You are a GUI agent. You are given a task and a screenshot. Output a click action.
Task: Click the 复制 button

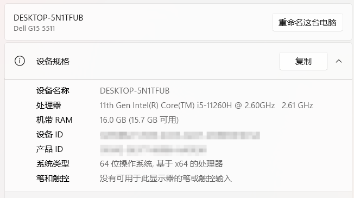tap(303, 61)
